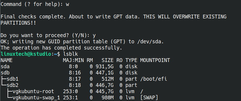241x101 pixels.
Task: Click the /dev/sda path in output
Action: click(x=149, y=42)
